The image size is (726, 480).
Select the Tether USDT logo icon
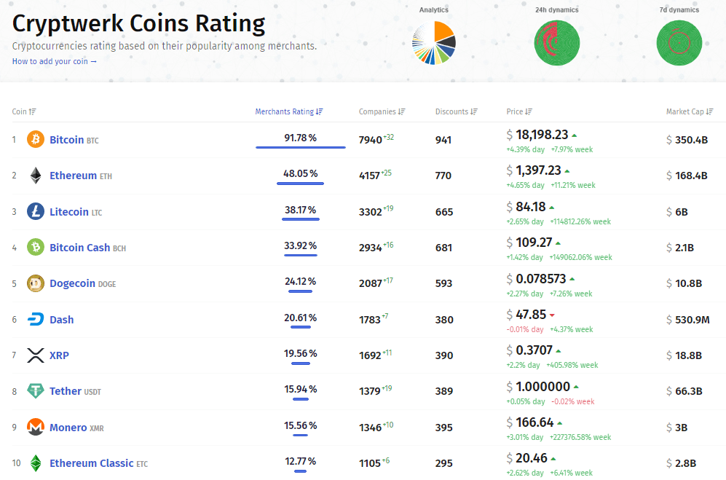35,390
